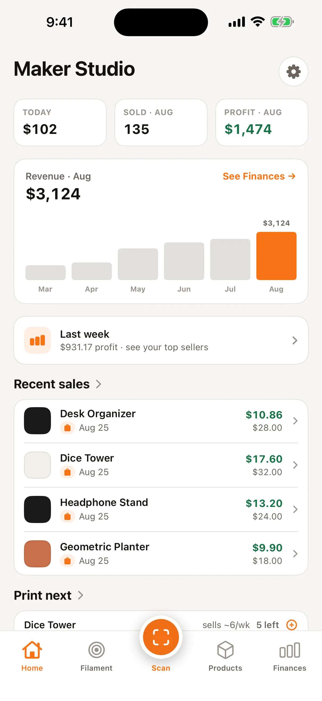Click the See Finances link
Image resolution: width=322 pixels, height=701 pixels.
click(259, 176)
